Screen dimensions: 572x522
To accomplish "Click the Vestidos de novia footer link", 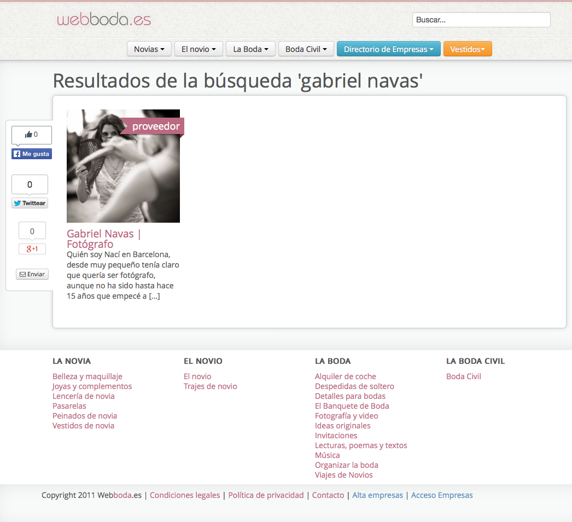I will (x=83, y=426).
